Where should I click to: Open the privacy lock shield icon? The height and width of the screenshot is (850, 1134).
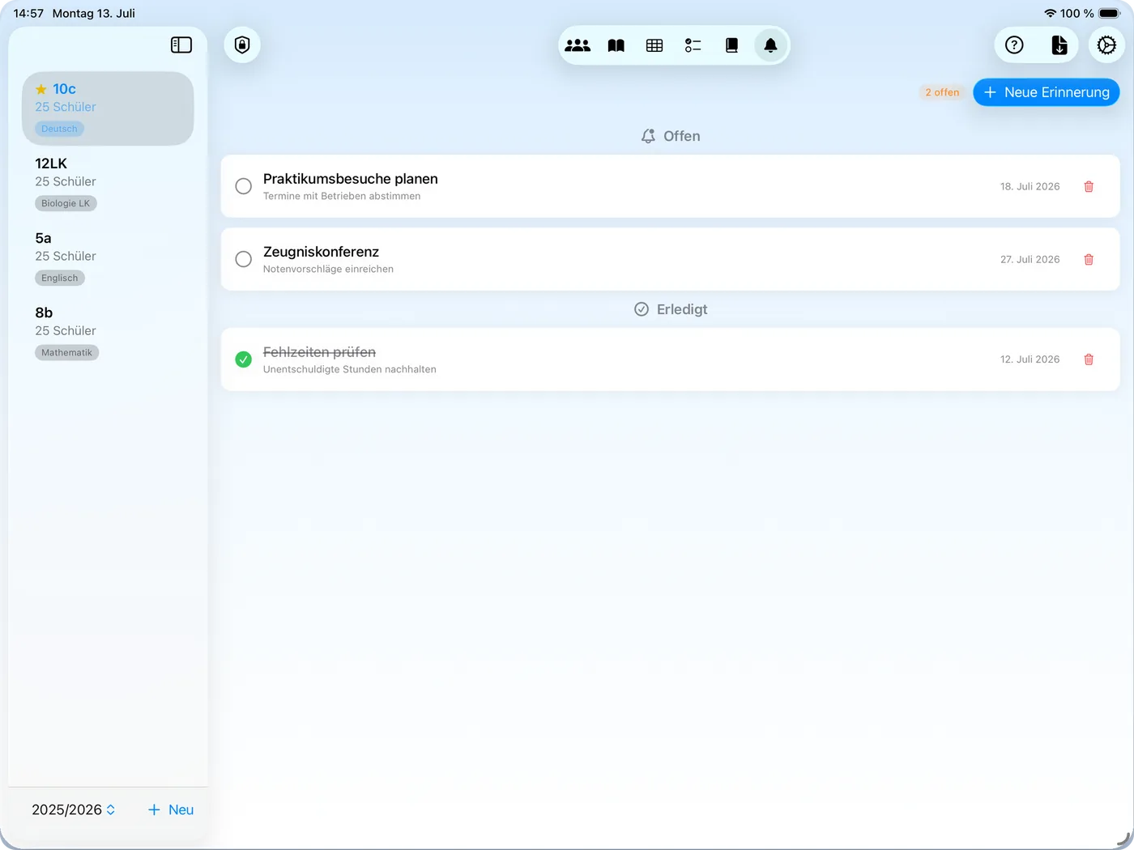tap(242, 45)
